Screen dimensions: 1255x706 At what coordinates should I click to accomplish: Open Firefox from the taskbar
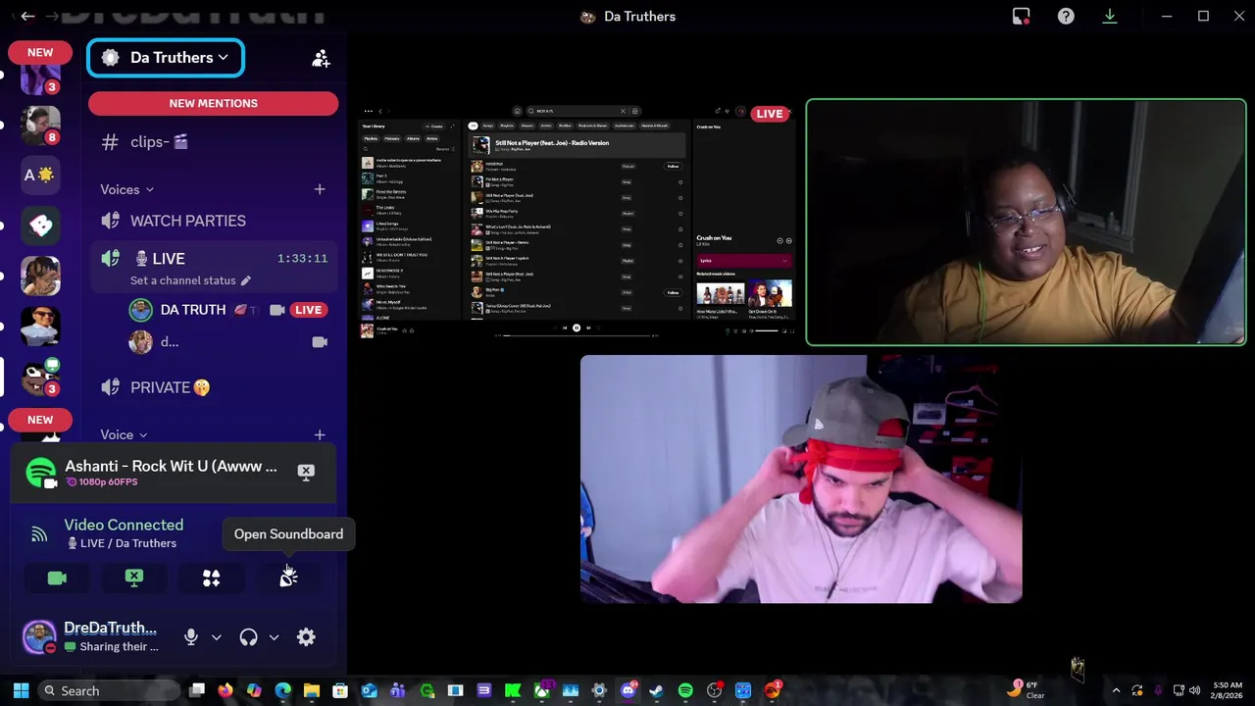pyautogui.click(x=226, y=690)
